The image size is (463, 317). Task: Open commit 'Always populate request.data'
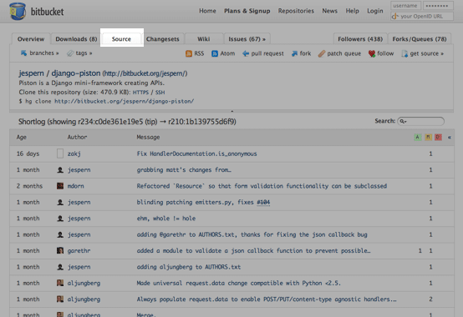pyautogui.click(x=267, y=299)
